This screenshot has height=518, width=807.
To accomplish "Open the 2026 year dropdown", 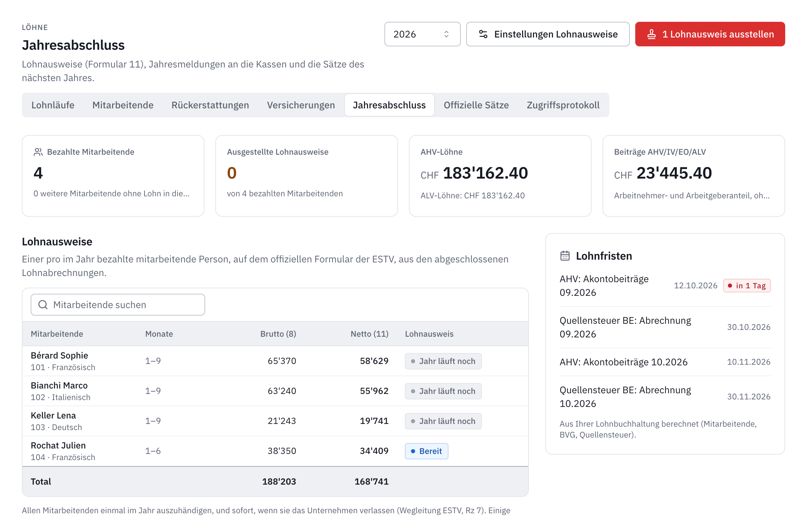I will pos(422,34).
